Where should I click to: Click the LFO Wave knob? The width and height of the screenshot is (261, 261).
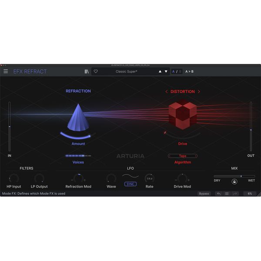click(x=111, y=179)
